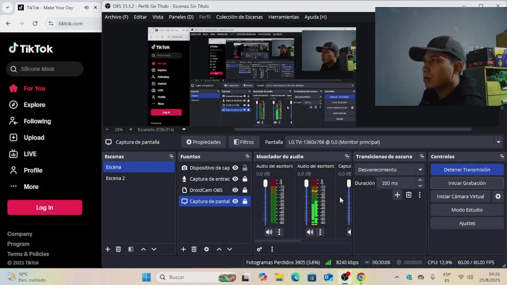Image resolution: width=507 pixels, height=285 pixels.
Task: Open preview scaling dropdown Escalado
Action: 184,129
